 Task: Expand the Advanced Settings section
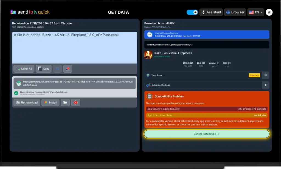point(265,85)
